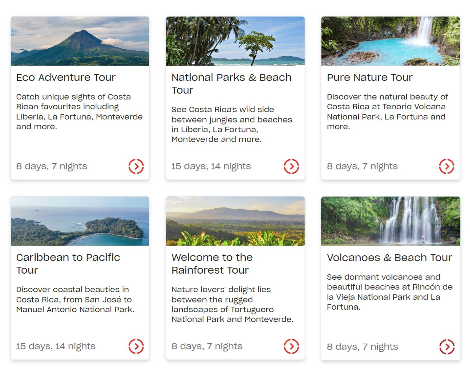
Task: Open the palm beach photo thumbnail
Action: click(235, 41)
